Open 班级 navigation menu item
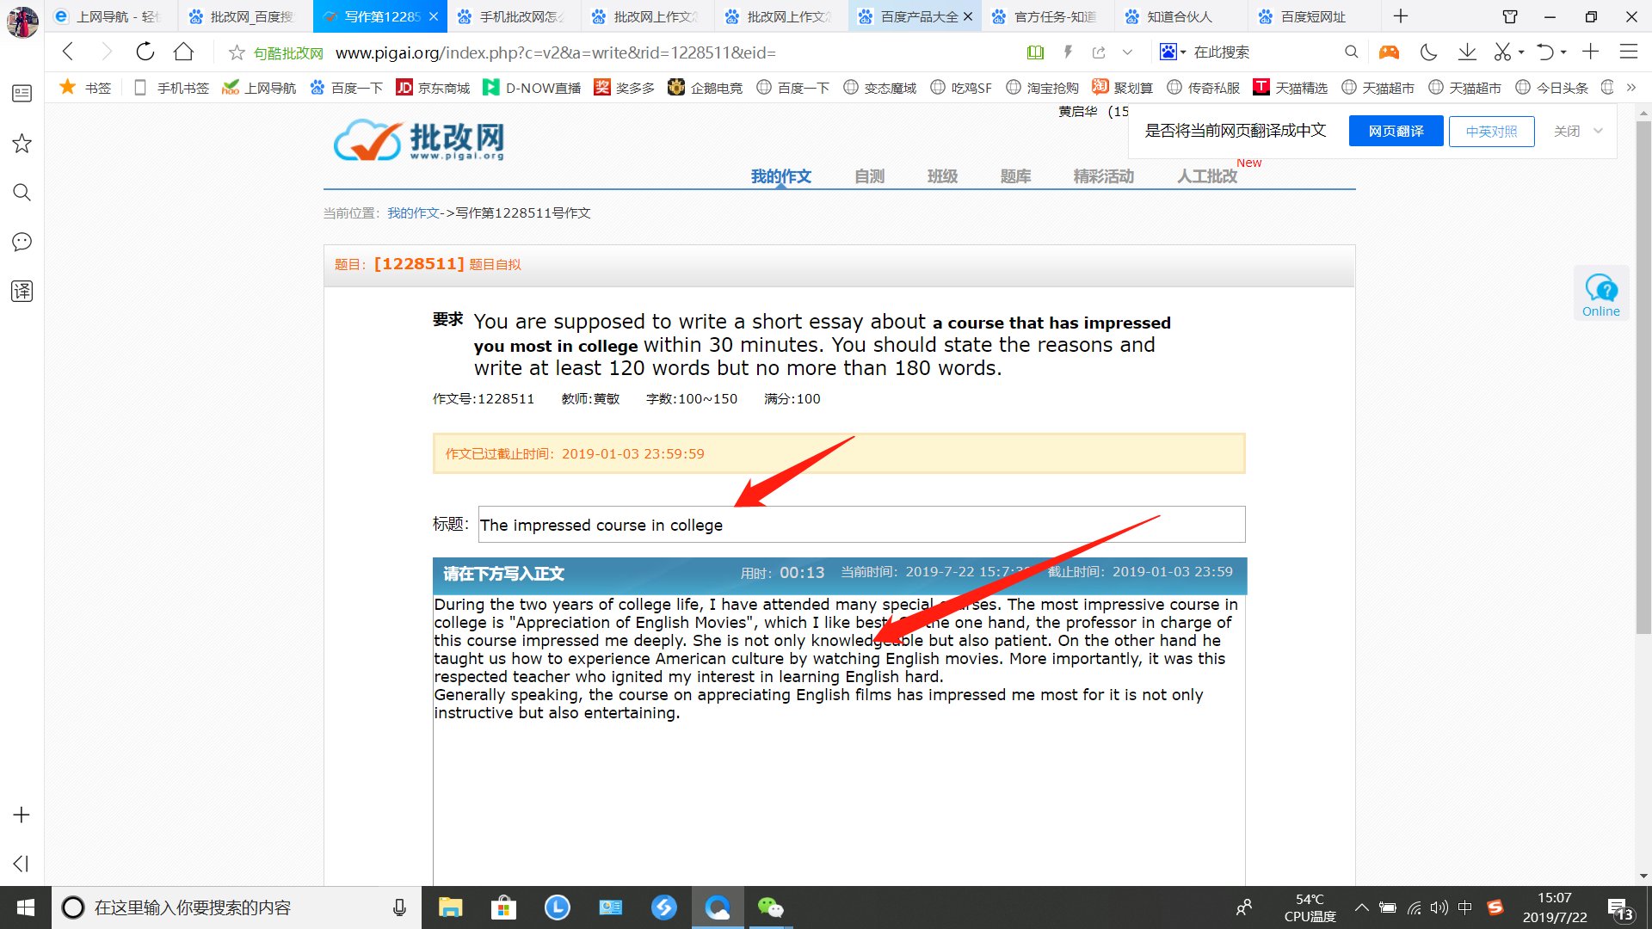Image resolution: width=1652 pixels, height=929 pixels. click(942, 176)
